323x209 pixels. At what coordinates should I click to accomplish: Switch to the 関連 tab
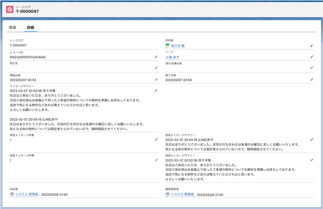tap(13, 28)
